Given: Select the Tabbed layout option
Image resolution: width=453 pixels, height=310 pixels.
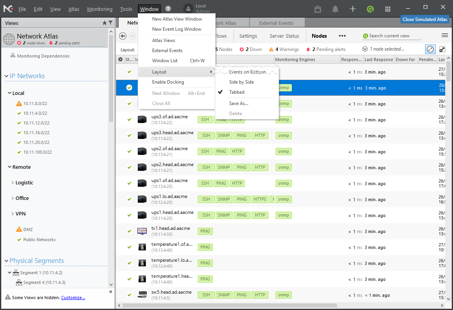Looking at the screenshot, I should (237, 92).
